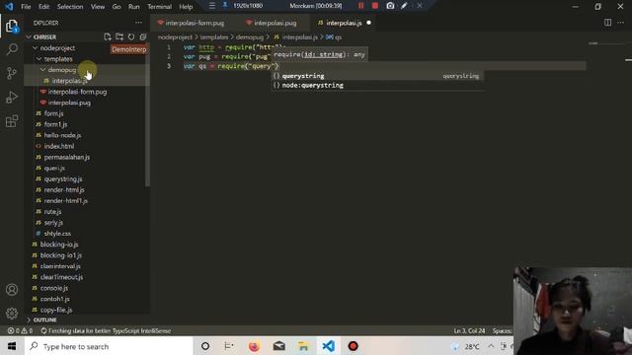Show hidden system tray icons
Viewport: 632px width, 355px height.
point(491,346)
